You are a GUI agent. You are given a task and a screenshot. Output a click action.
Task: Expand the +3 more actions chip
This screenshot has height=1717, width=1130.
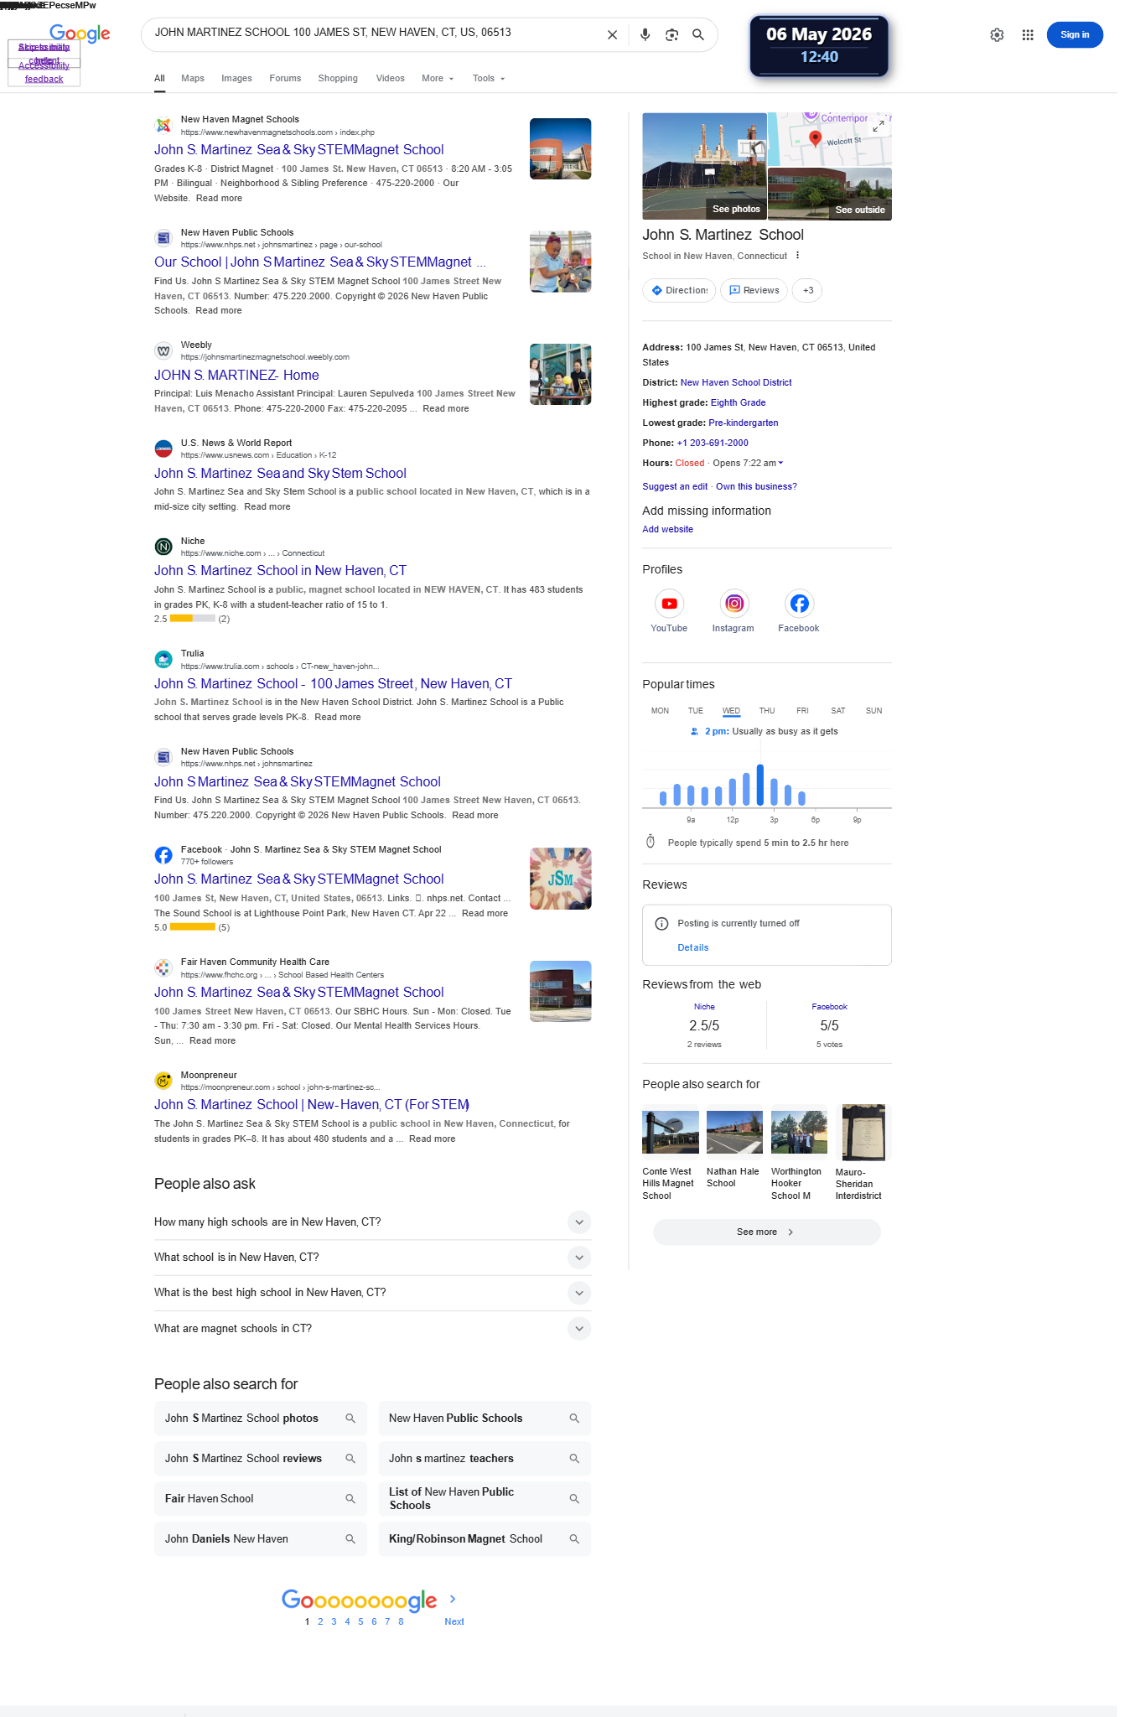pos(807,291)
